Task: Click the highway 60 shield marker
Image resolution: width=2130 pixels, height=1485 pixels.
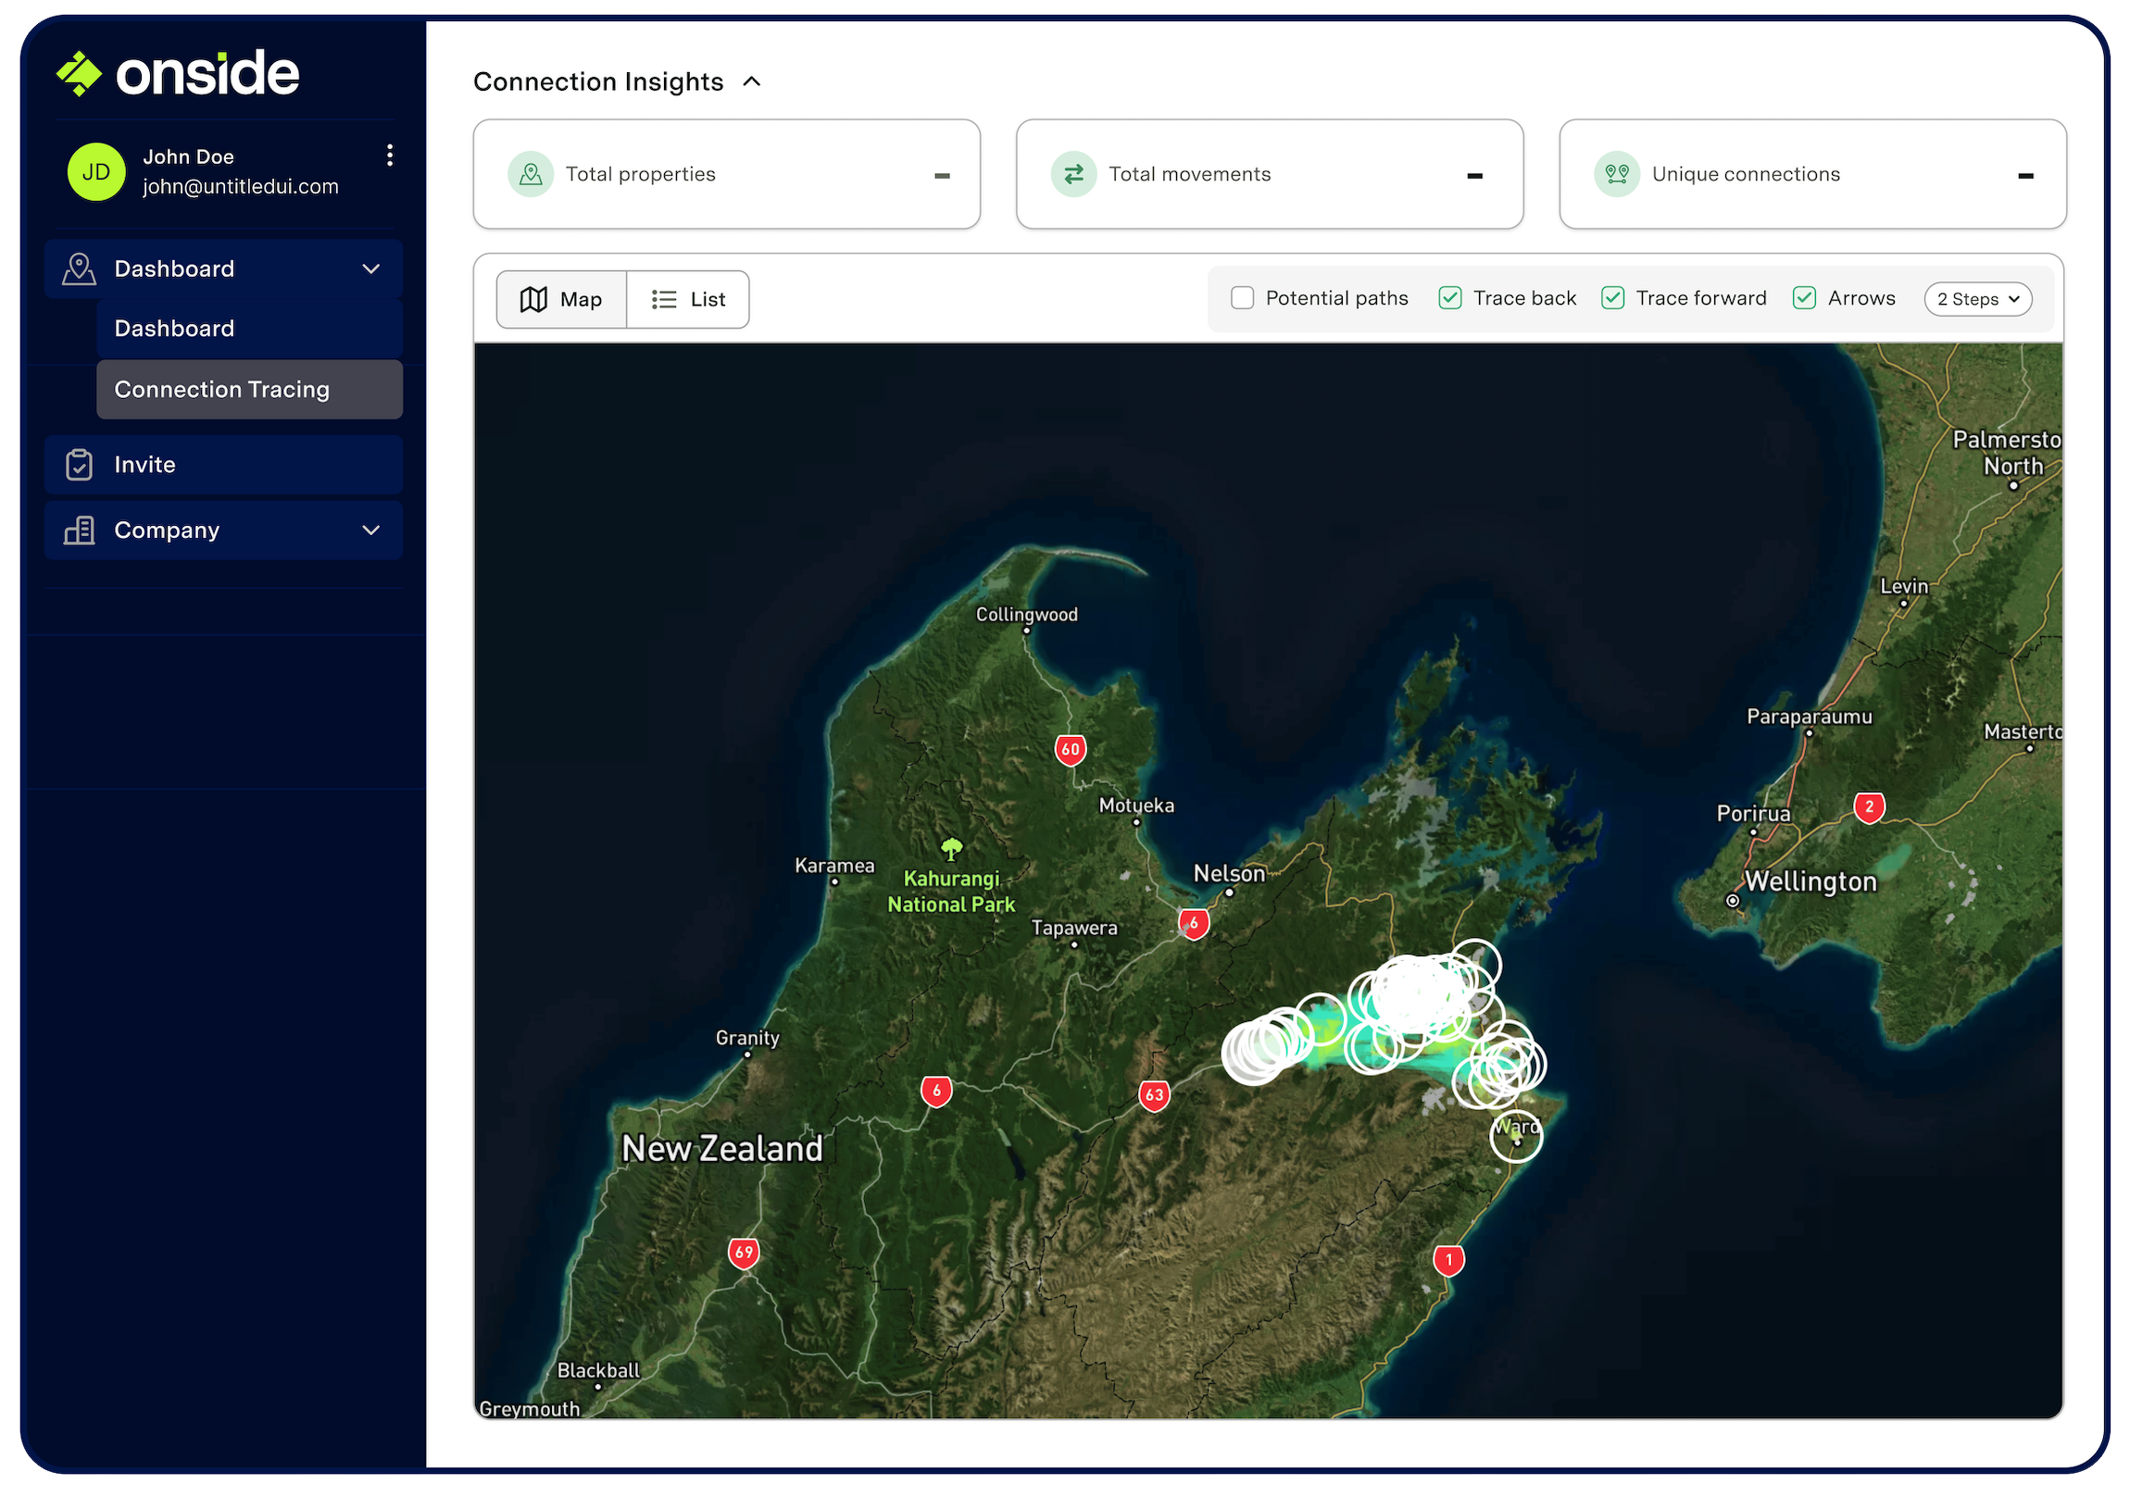Action: coord(1071,750)
